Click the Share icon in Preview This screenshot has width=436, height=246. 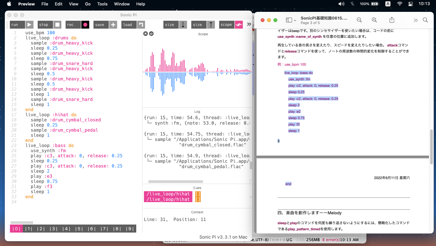[392, 20]
